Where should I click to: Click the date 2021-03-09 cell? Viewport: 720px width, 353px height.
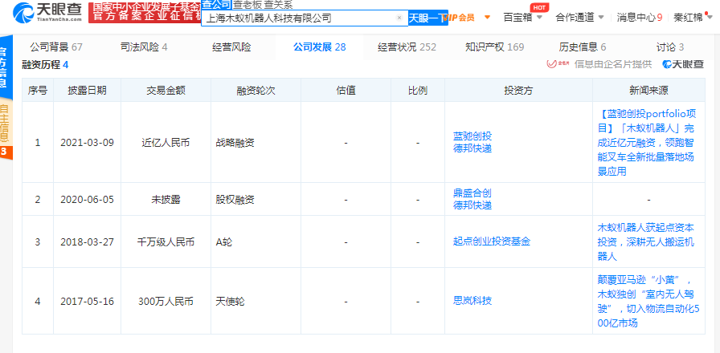[x=88, y=143]
